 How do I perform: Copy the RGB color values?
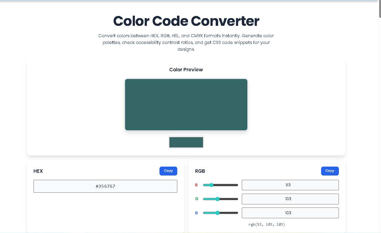[330, 171]
